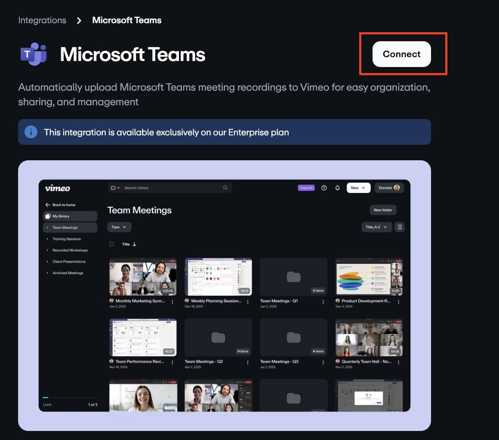
Task: Expand the New dropdown button
Action: [358, 188]
